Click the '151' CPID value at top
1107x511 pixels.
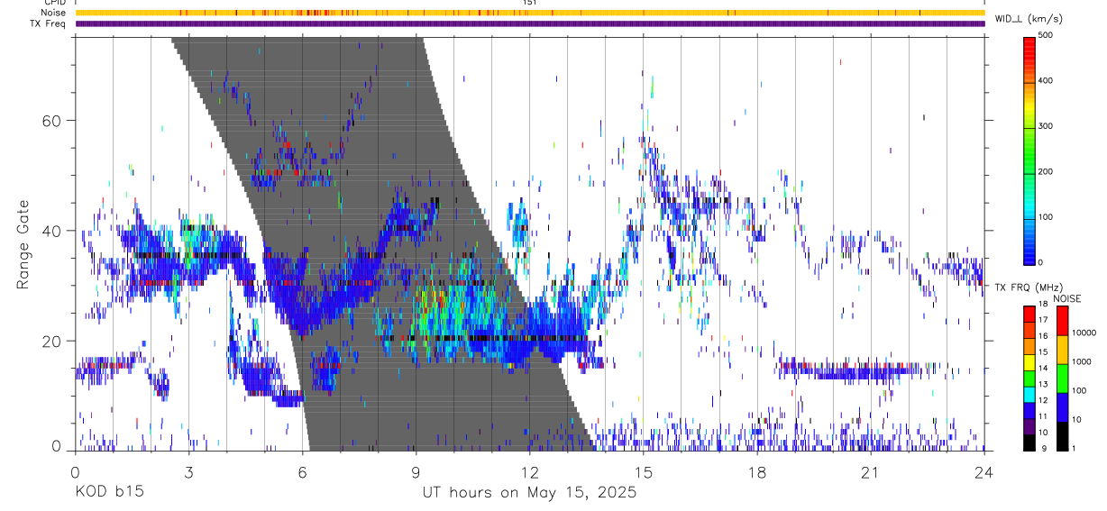pyautogui.click(x=530, y=3)
